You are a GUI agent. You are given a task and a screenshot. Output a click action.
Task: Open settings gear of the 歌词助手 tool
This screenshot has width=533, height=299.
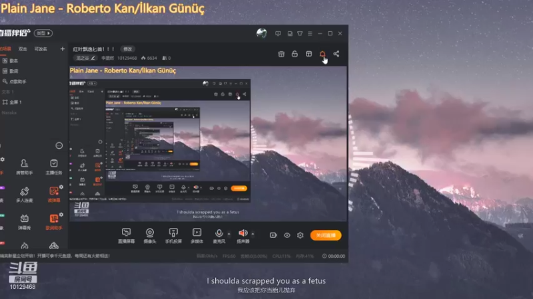[61, 214]
